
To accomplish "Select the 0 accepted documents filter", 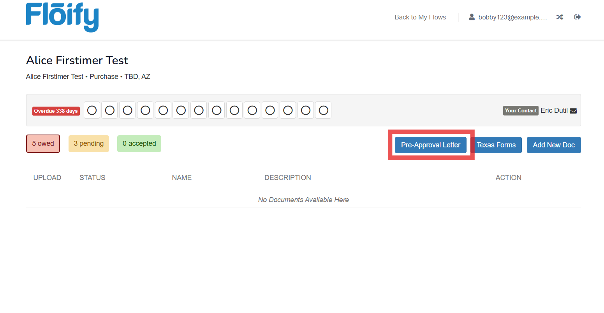I will pyautogui.click(x=139, y=143).
